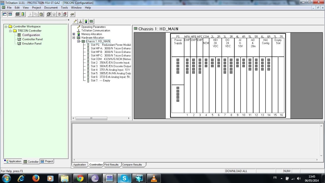
Task: Collapse the TRICON Controller tree node
Action: point(10,31)
